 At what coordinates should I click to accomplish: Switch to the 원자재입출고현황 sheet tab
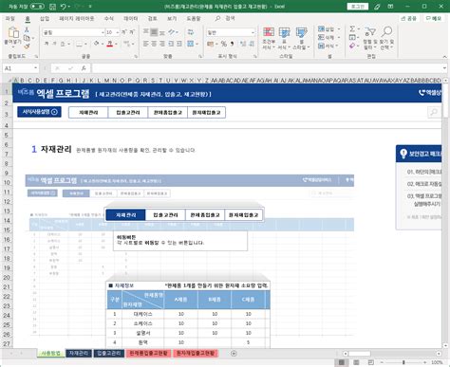coord(196,353)
